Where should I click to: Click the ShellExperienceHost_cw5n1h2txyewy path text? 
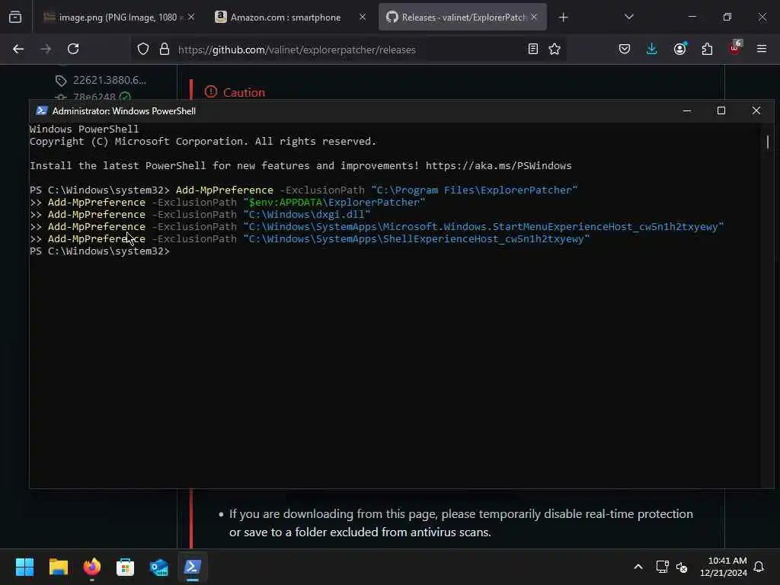417,238
